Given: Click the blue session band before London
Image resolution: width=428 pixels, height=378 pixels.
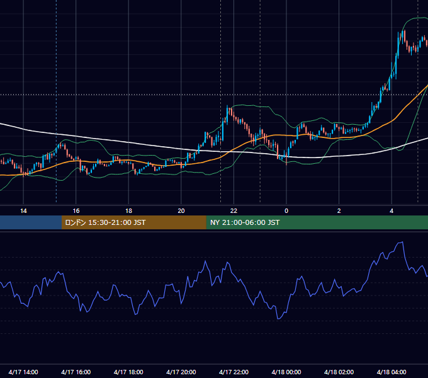Looking at the screenshot, I should (x=31, y=222).
